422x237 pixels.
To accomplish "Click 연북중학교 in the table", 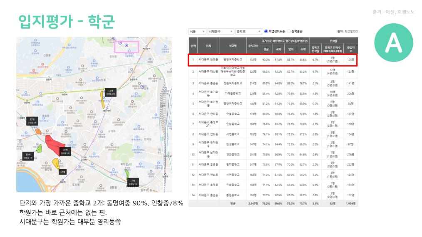I will [233, 114].
